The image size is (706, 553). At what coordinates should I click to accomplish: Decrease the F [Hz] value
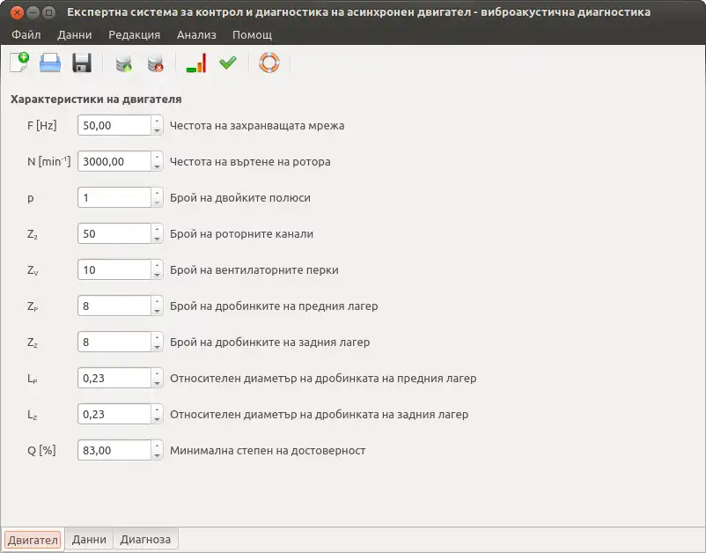click(157, 130)
